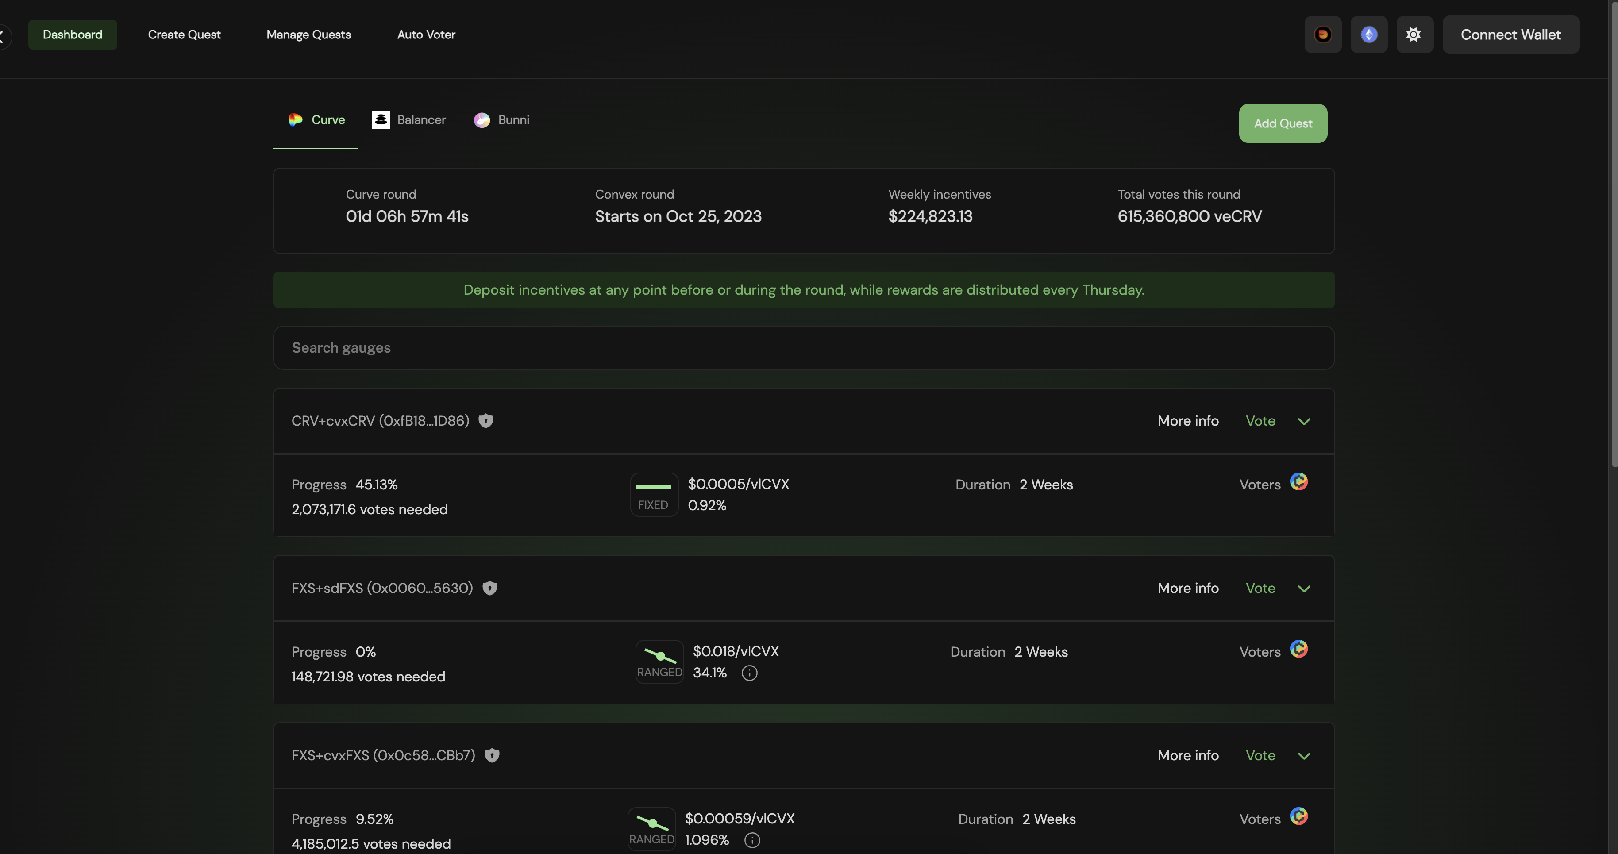Focus the Search gauges field
The height and width of the screenshot is (854, 1618).
(x=803, y=348)
